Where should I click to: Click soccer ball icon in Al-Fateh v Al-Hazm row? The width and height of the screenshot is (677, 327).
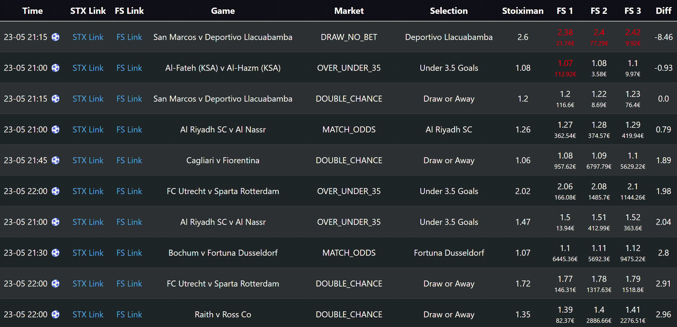(x=55, y=68)
